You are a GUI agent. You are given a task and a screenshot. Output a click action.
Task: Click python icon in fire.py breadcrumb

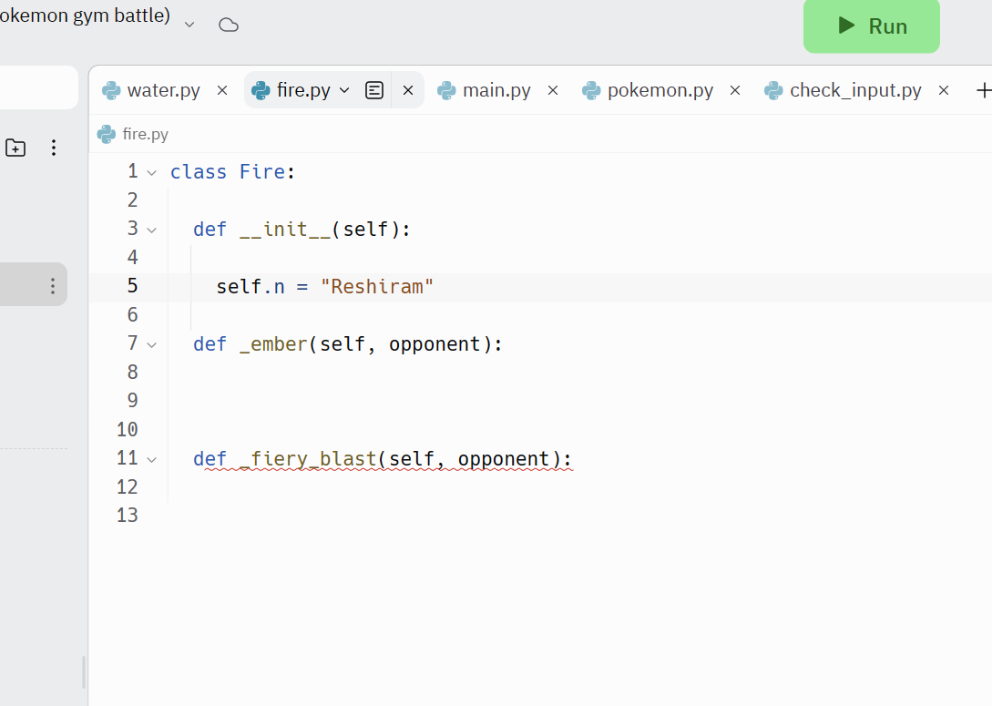(x=107, y=134)
